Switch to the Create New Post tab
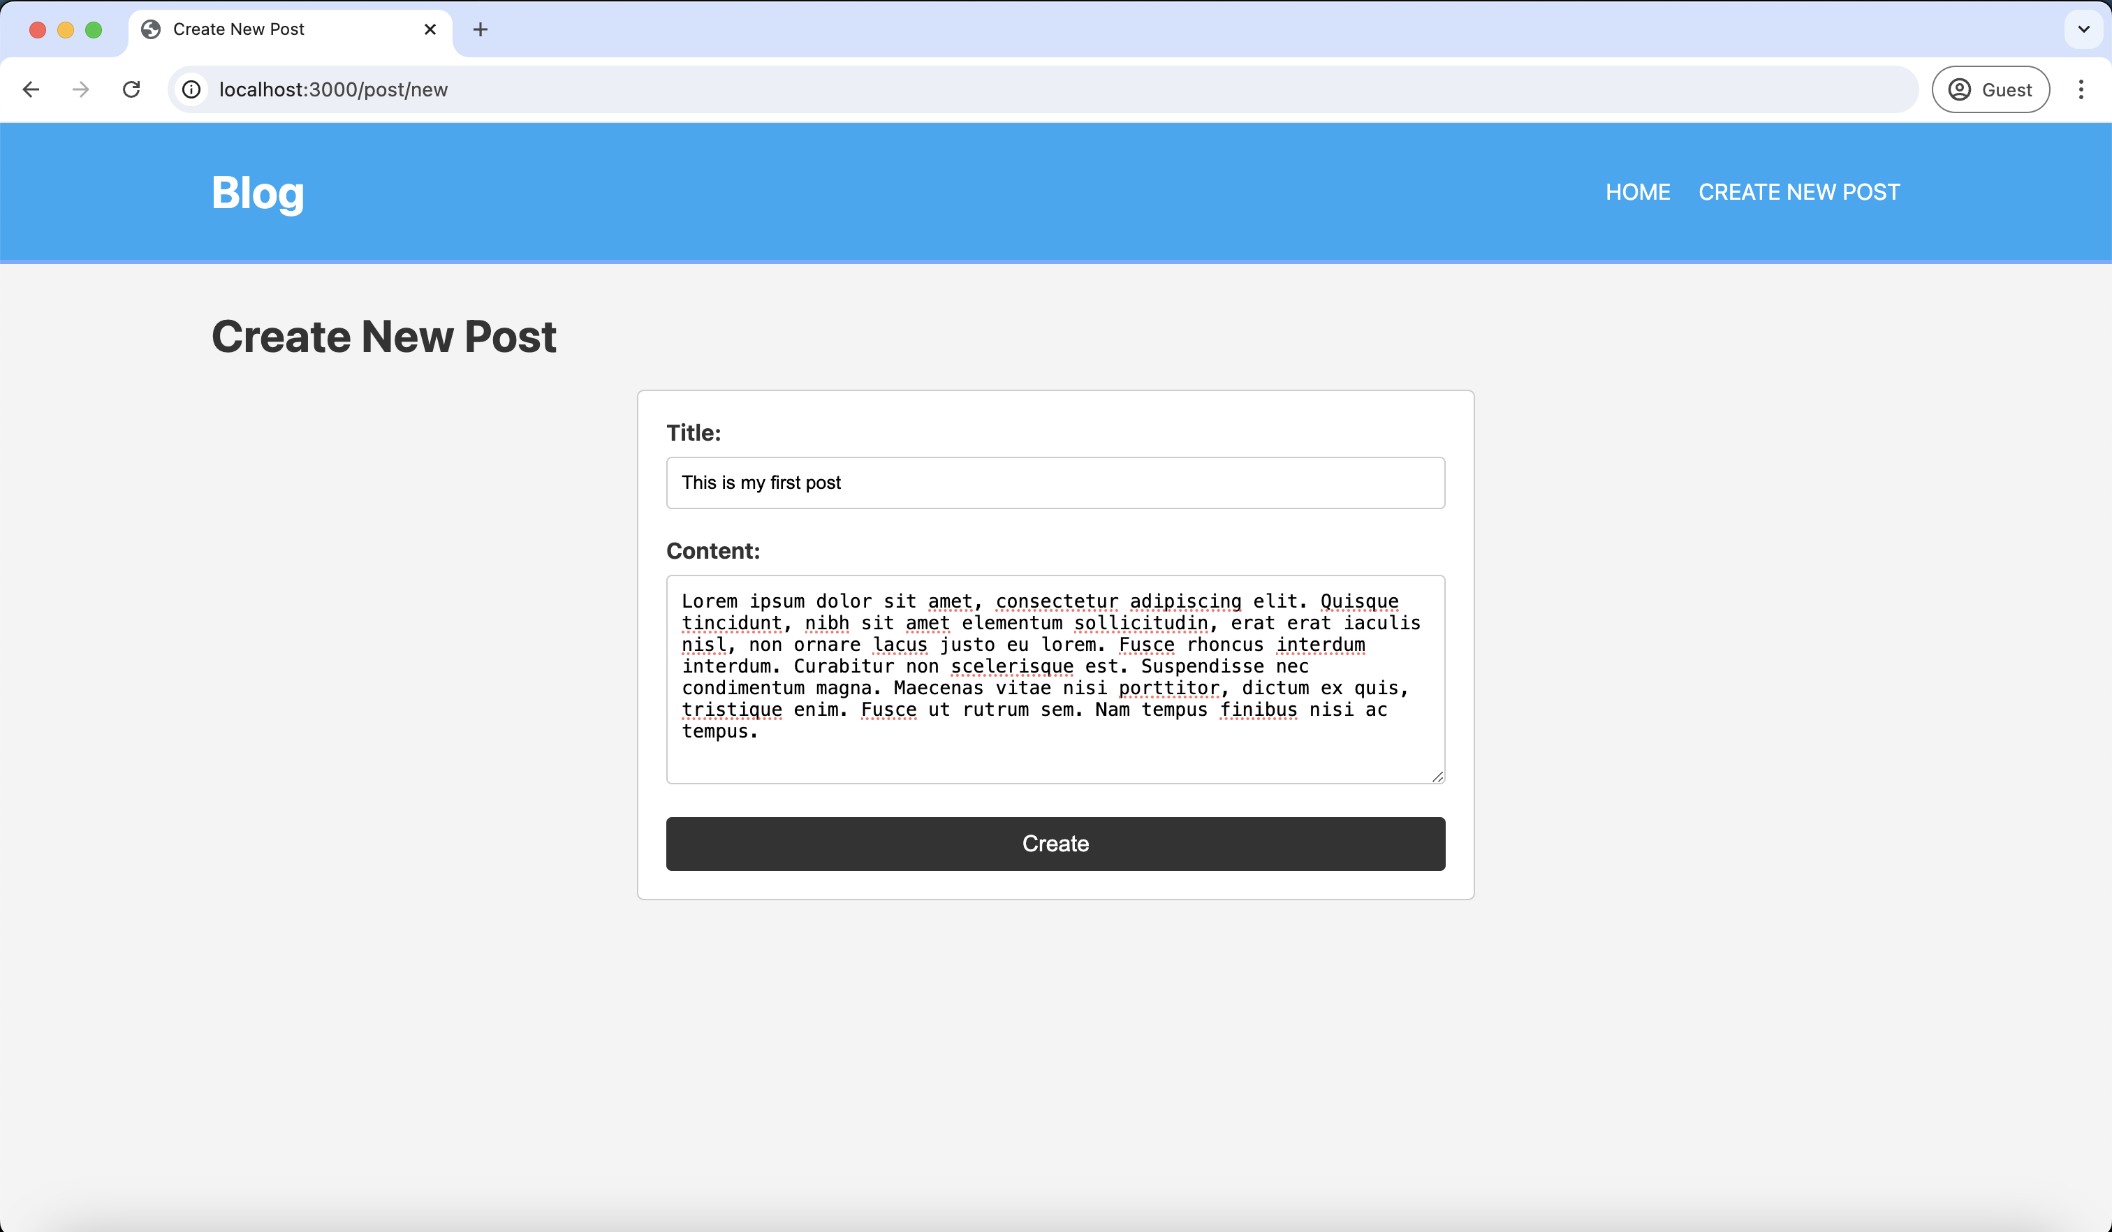This screenshot has width=2112, height=1232. (x=251, y=29)
